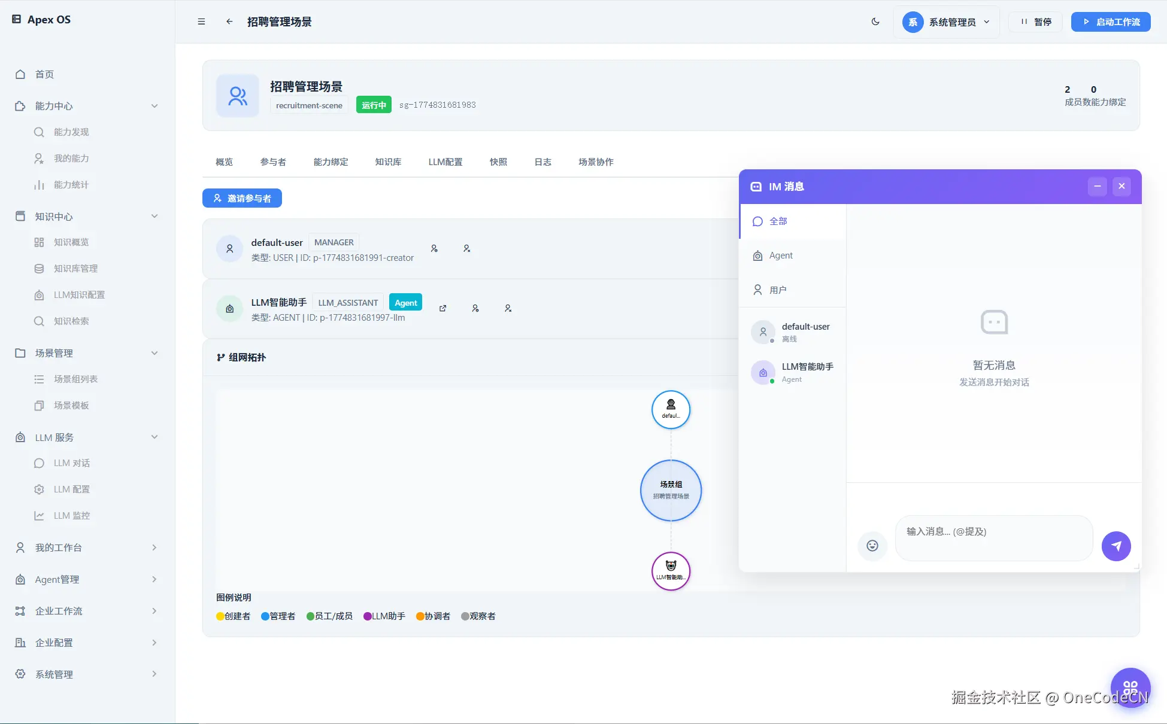Click the hamburger menu icon to collapse the sidebar
Screen dimensions: 1167x724
[x=201, y=22]
